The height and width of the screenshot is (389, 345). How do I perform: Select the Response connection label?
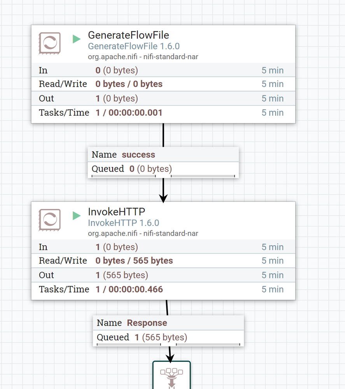point(147,323)
